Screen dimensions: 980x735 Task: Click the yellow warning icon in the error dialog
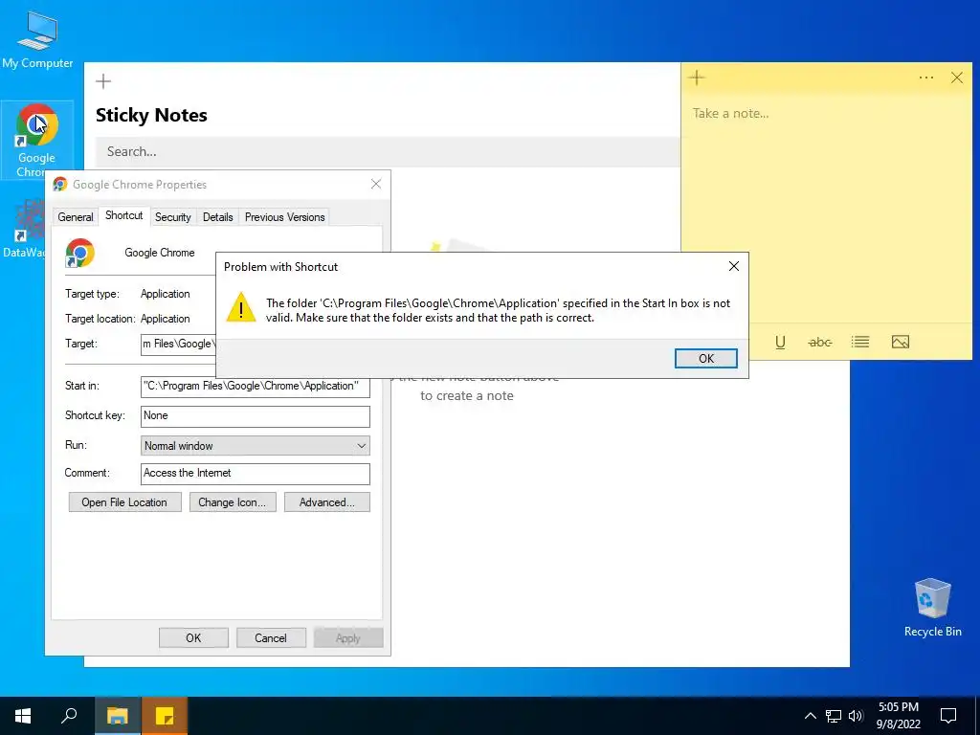(240, 307)
